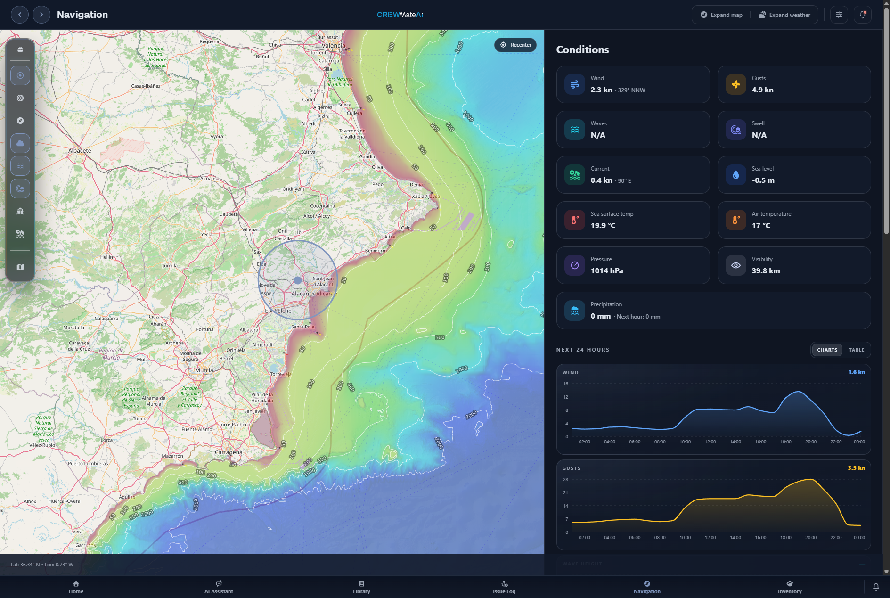
Task: Select the compass tool in map sidebar
Action: coord(20,121)
